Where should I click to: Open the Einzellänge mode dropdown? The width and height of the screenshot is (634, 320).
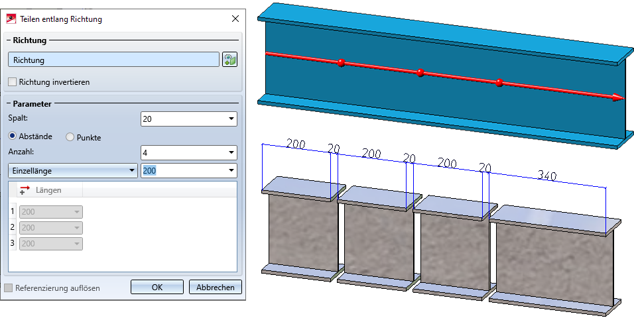point(132,170)
